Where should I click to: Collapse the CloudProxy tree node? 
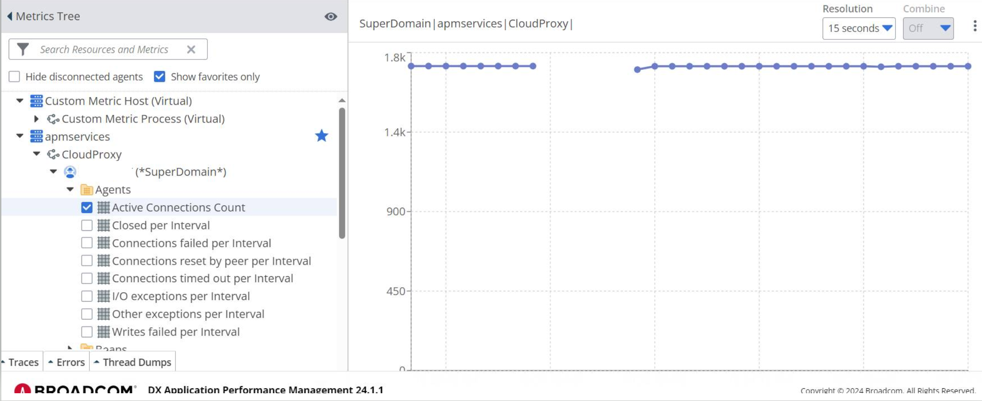[37, 154]
